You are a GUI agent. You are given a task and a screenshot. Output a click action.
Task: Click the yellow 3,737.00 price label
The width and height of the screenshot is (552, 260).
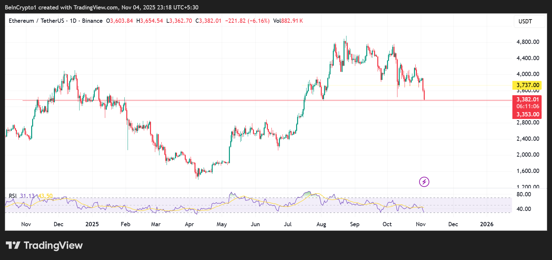tap(527, 85)
